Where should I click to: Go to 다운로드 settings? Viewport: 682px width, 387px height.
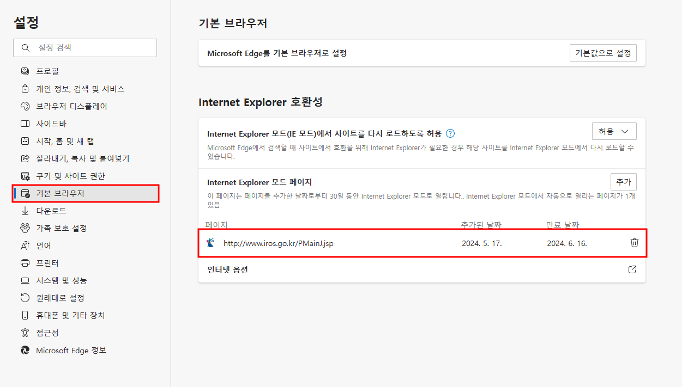[x=85, y=211]
